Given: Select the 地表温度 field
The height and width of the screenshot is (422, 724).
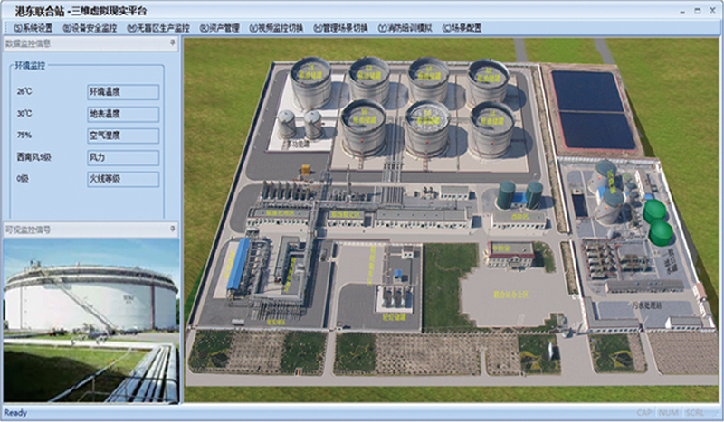Looking at the screenshot, I should coord(122,114).
